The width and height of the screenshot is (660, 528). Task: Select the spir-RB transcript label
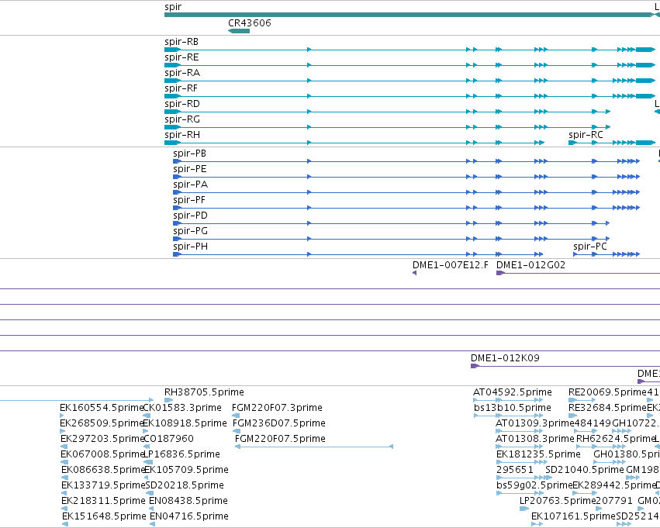point(181,42)
